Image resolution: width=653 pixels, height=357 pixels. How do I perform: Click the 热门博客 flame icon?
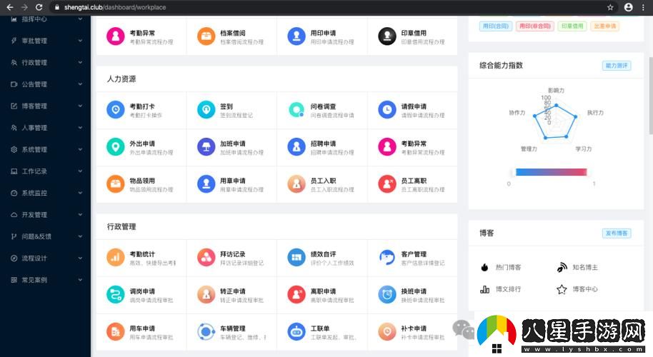click(x=484, y=267)
